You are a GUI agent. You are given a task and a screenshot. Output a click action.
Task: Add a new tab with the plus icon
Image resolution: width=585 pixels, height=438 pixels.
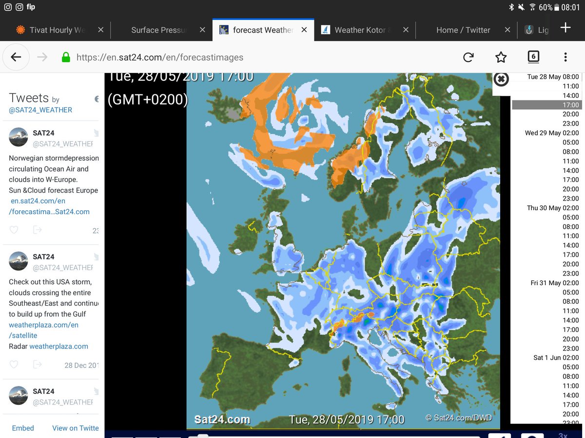tap(565, 27)
